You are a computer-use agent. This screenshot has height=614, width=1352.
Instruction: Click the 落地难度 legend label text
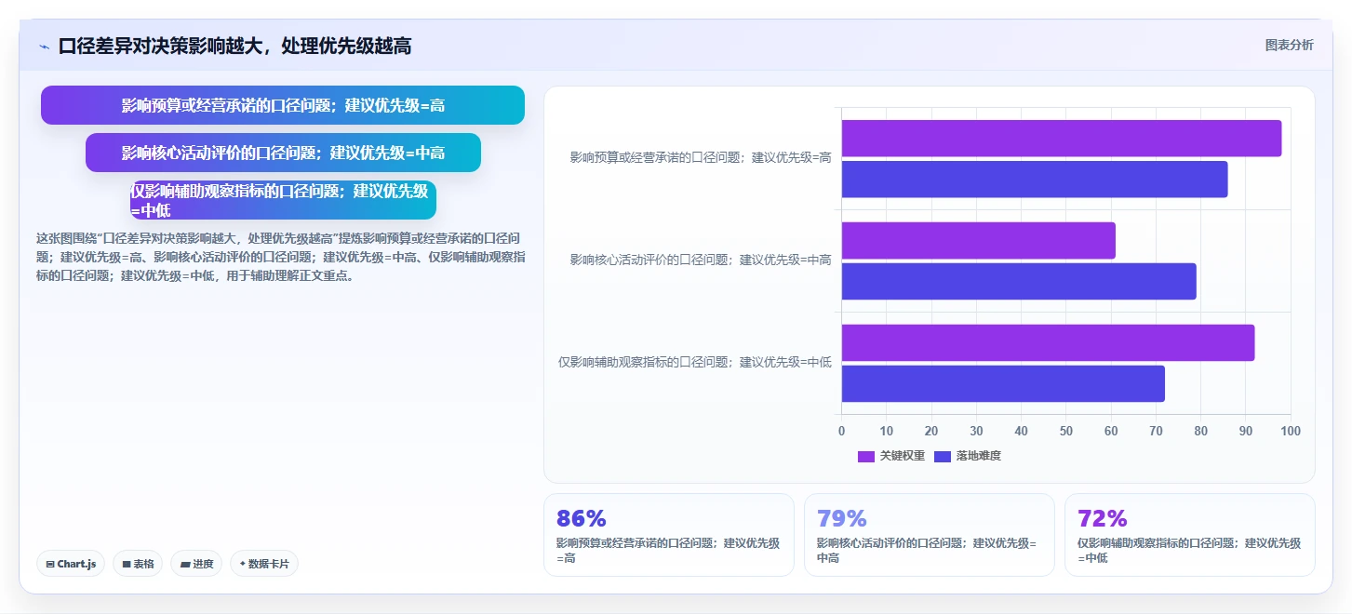[x=979, y=456]
